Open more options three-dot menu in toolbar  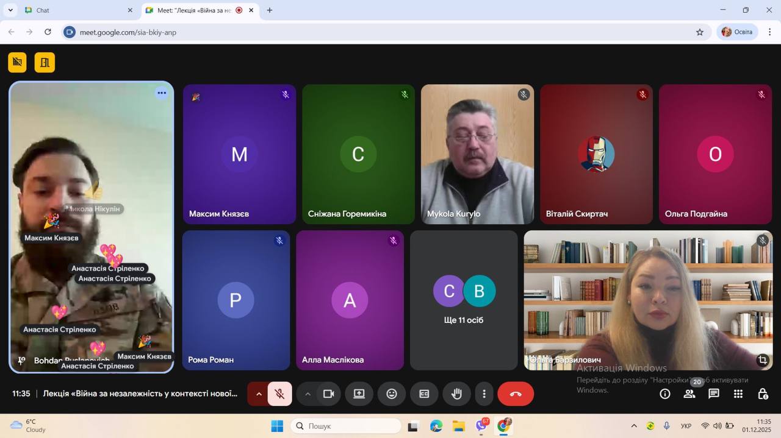tap(484, 394)
